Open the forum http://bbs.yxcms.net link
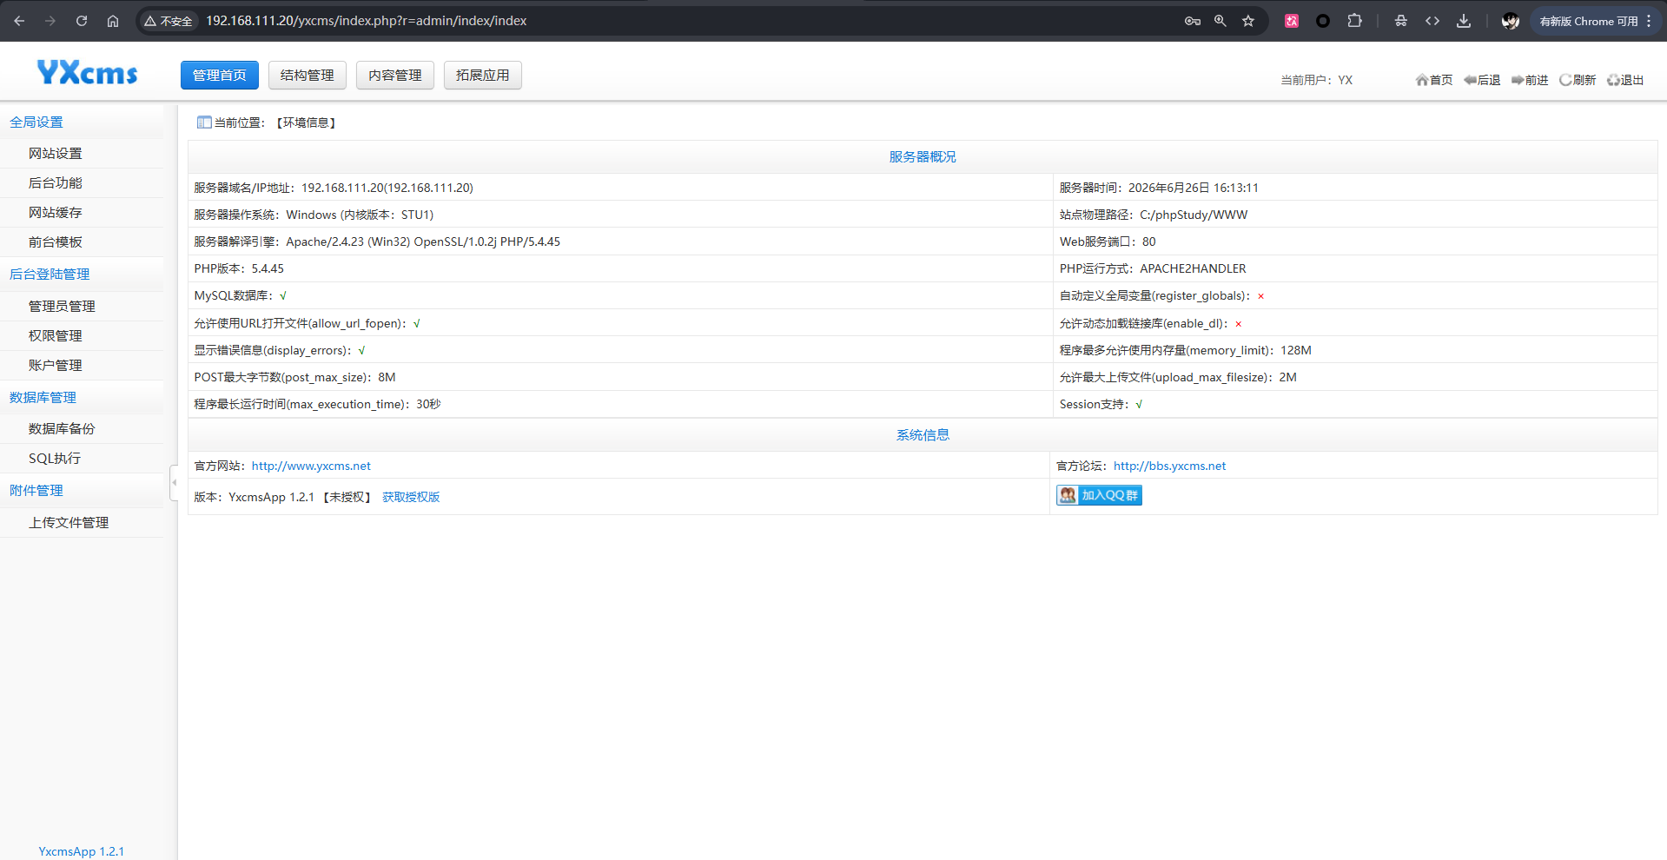This screenshot has width=1667, height=860. point(1169,466)
